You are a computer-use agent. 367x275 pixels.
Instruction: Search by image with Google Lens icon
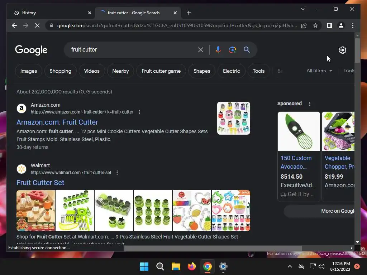pyautogui.click(x=232, y=49)
